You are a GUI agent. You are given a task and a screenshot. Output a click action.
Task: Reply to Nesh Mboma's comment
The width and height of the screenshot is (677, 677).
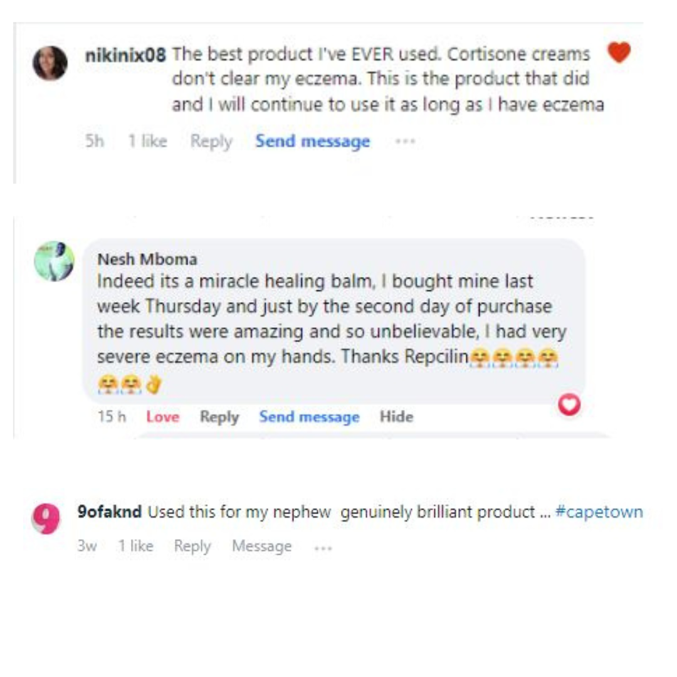click(x=219, y=417)
